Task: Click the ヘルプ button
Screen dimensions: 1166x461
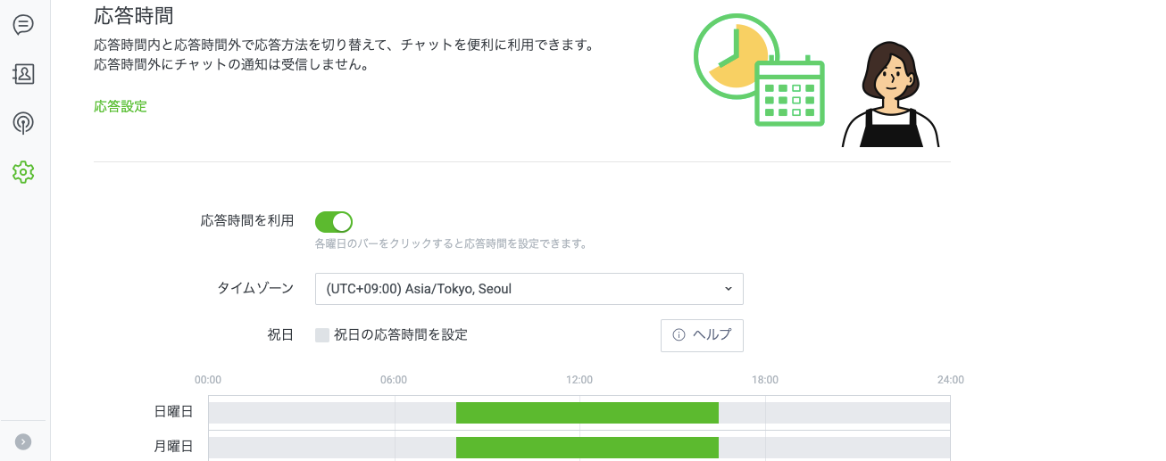Action: [x=702, y=335]
